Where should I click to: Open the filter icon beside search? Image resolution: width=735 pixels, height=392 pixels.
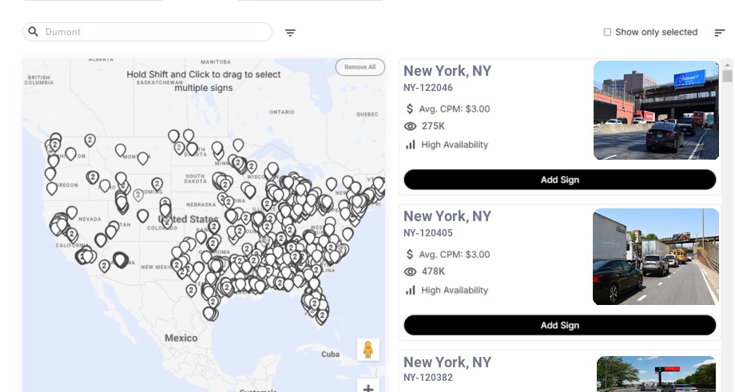coord(291,33)
